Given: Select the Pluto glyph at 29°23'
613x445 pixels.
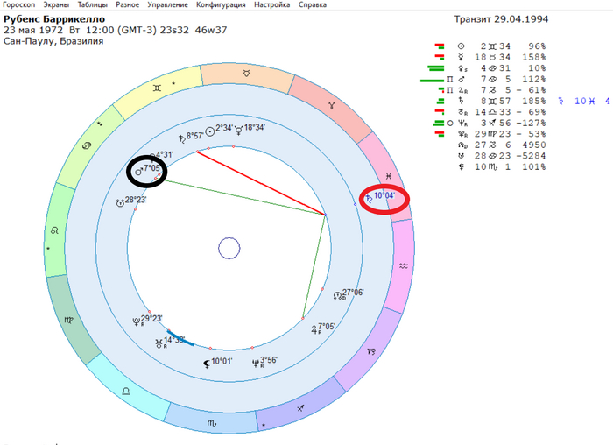Looking at the screenshot, I should click(137, 321).
